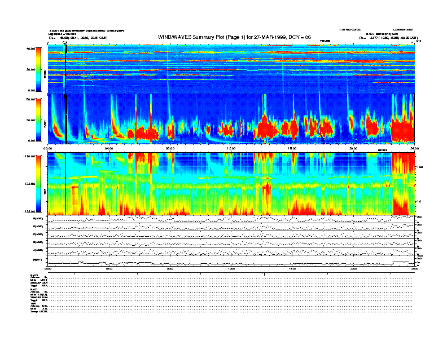Click the TNR color scale bar topped -110.00

38,184
